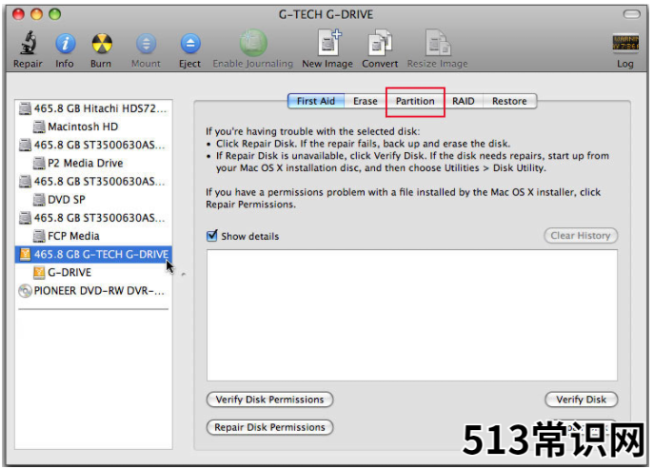Switch to the RAID tab
This screenshot has width=654, height=469.
click(x=464, y=101)
